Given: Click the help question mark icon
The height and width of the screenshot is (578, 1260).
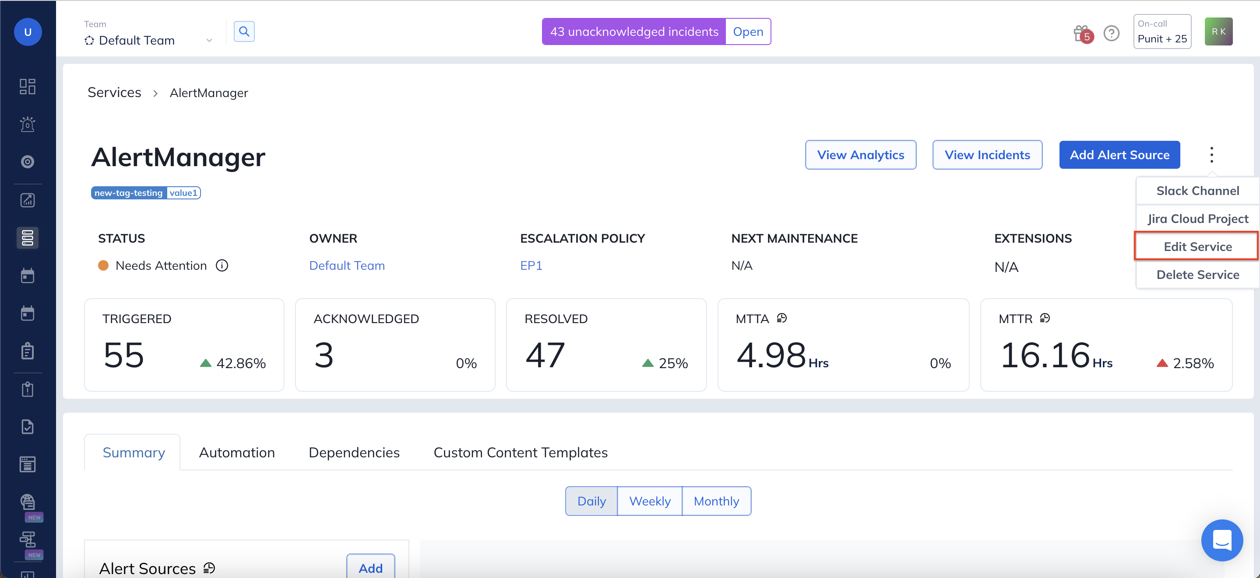Looking at the screenshot, I should click(1111, 34).
